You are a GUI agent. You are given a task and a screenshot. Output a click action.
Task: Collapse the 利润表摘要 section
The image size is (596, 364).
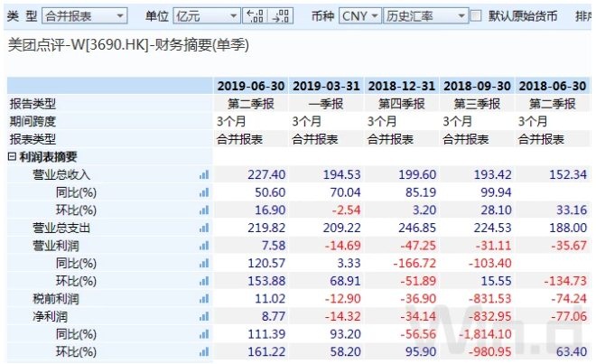12,157
